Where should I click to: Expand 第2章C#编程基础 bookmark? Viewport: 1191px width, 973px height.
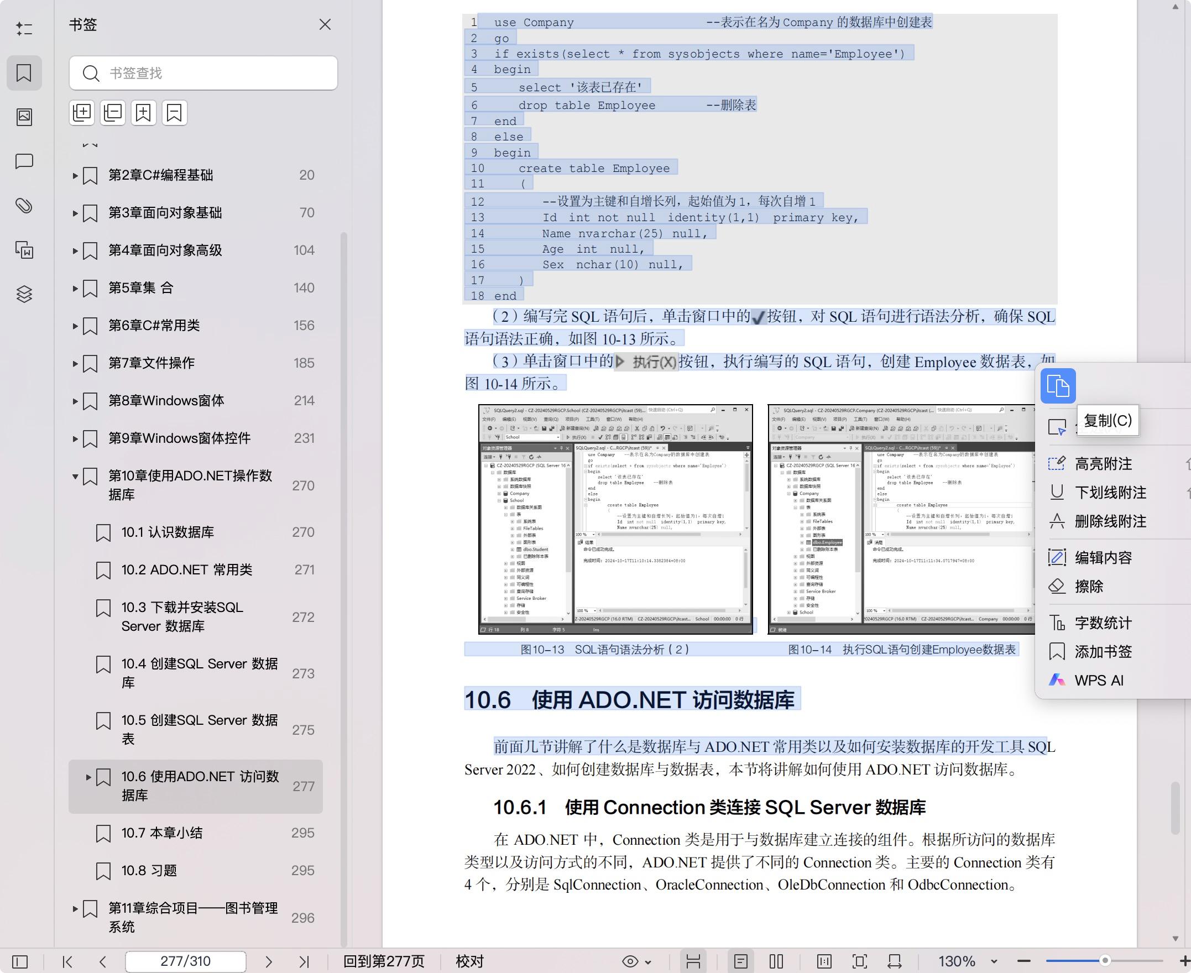75,175
